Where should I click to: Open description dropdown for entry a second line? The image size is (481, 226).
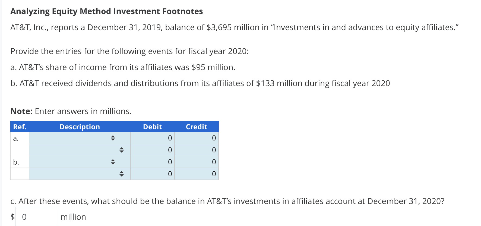80,150
